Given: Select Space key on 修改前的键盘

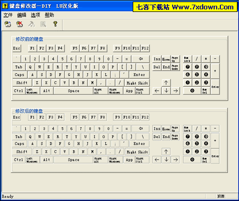Looking at the screenshot, I should (74, 91).
